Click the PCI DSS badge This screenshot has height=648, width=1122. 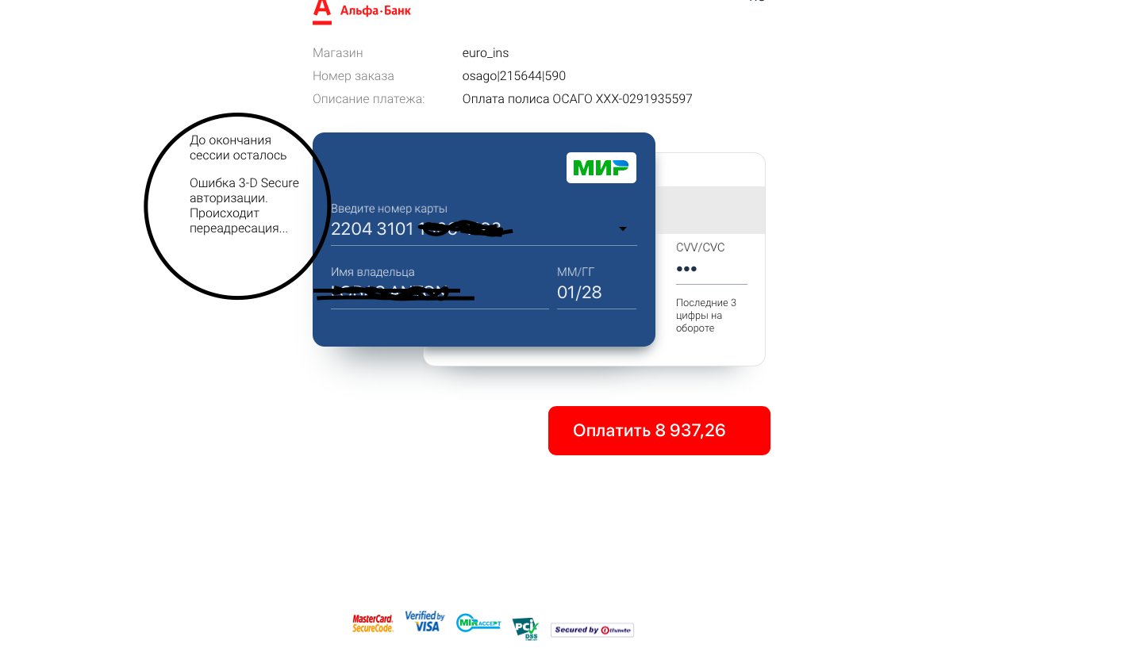pos(525,629)
